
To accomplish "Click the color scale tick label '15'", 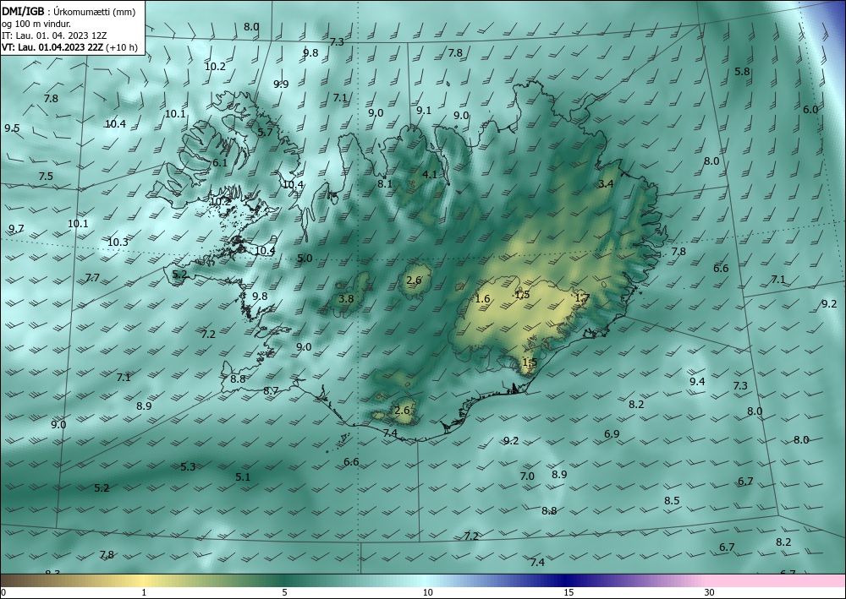I will coord(569,592).
